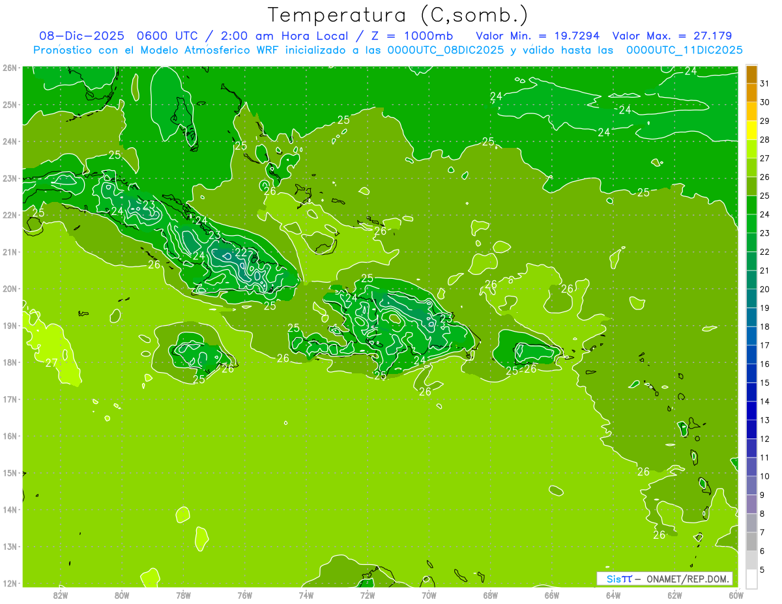The height and width of the screenshot is (604, 782).
Task: Click the "60W" longitude axis label
Action: (x=736, y=595)
